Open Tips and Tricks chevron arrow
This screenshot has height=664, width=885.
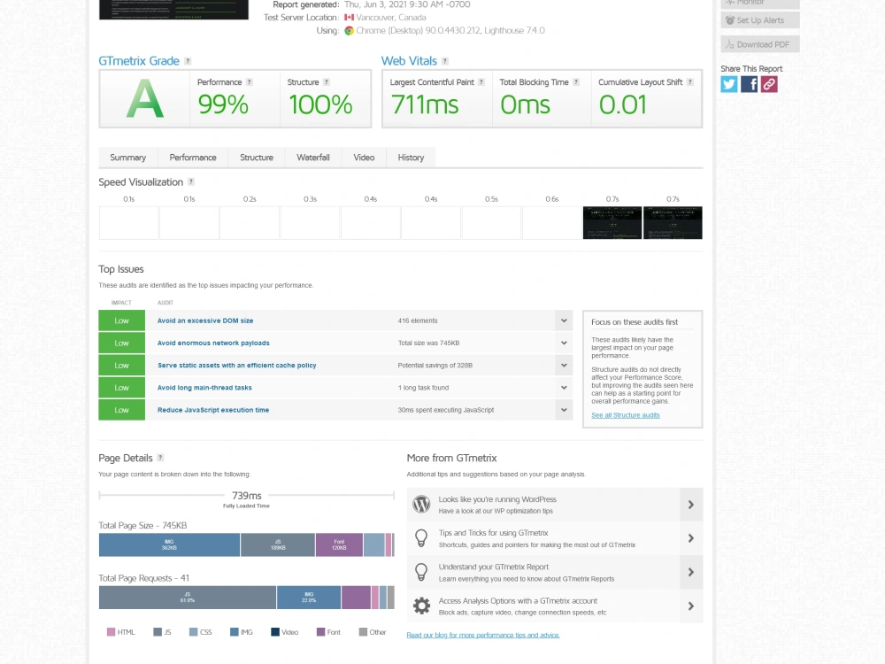tap(691, 538)
